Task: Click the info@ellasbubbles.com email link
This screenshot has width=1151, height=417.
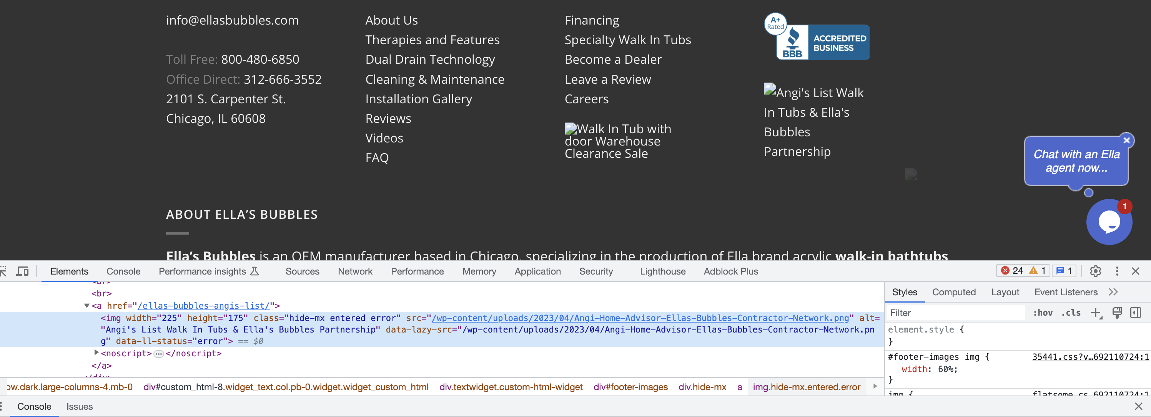Action: [232, 20]
